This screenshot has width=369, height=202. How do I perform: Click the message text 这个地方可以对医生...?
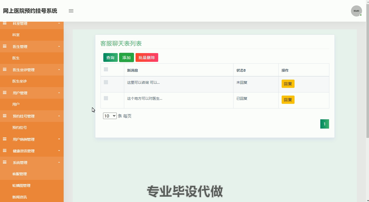145,98
